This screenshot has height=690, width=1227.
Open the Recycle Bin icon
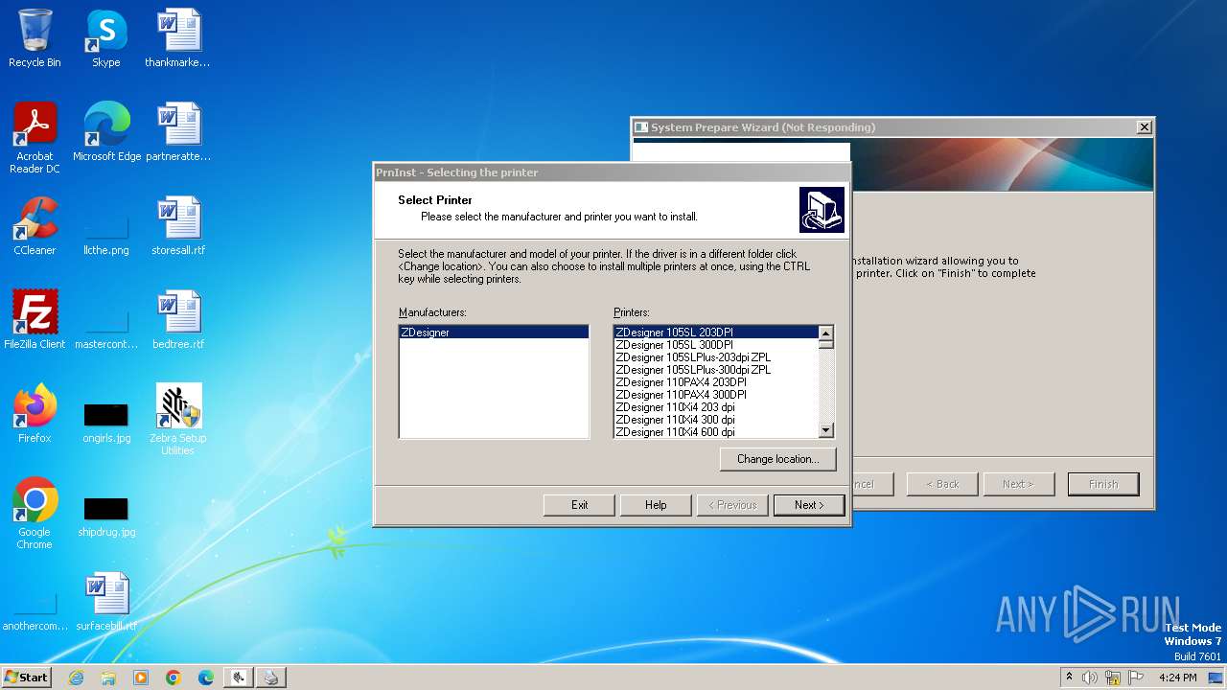pyautogui.click(x=35, y=38)
